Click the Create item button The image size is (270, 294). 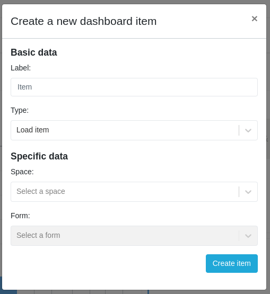click(232, 263)
